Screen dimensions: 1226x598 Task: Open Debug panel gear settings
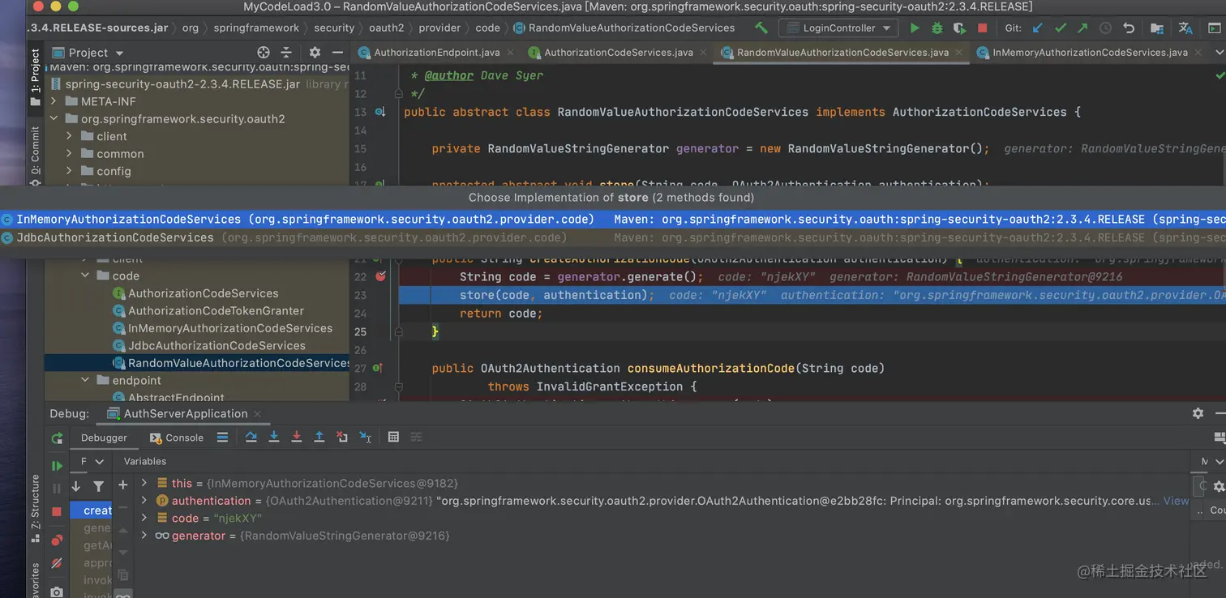tap(1198, 413)
